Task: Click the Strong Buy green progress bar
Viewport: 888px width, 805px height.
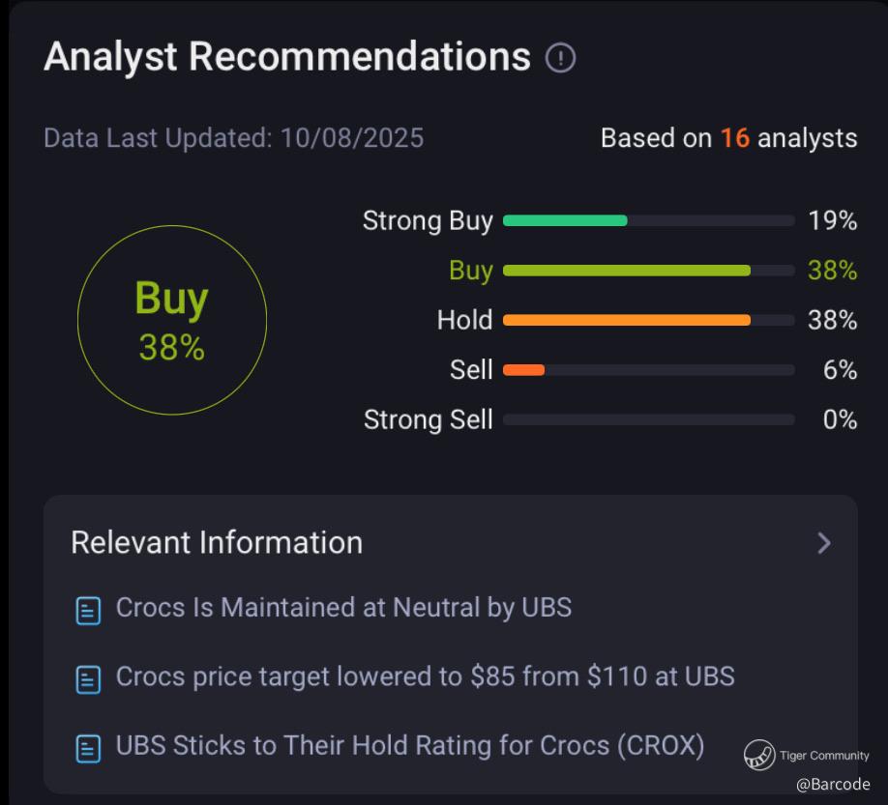Action: 566,220
